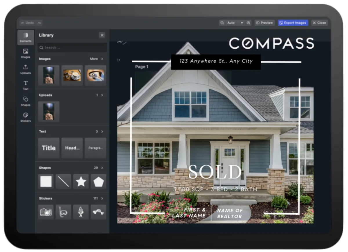Expand the Text section chevron
The width and height of the screenshot is (348, 252).
(102, 132)
